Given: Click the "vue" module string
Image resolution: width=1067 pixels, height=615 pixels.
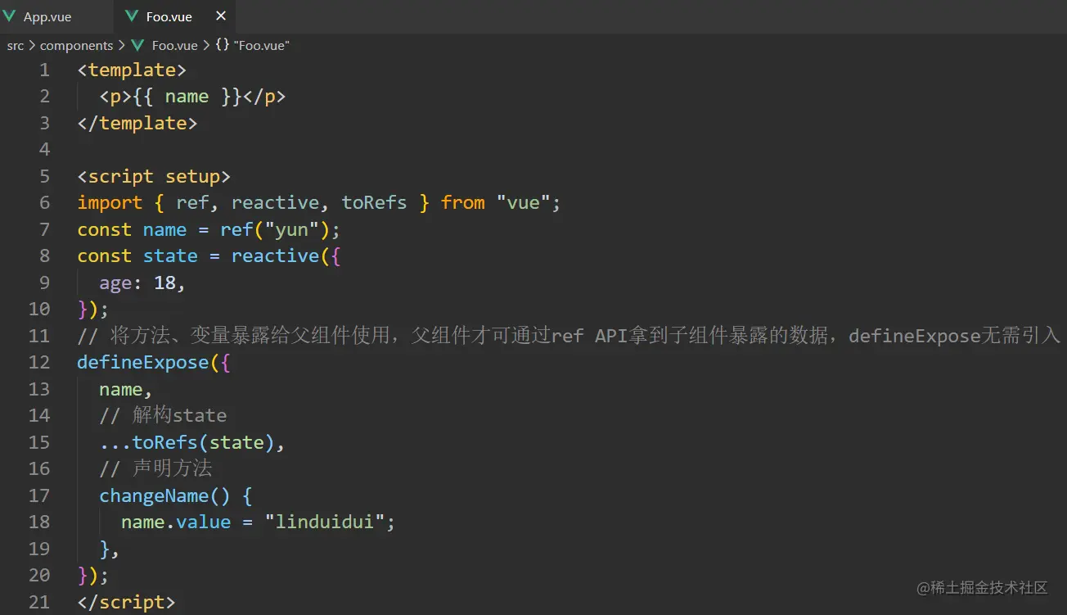Looking at the screenshot, I should coord(523,203).
